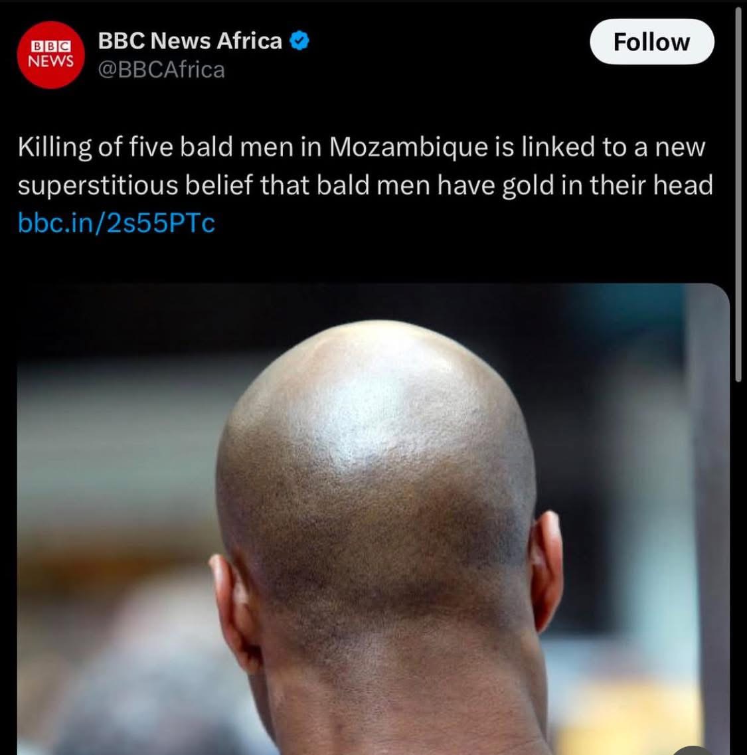Click the scrollbar track below the thumb

(739, 568)
